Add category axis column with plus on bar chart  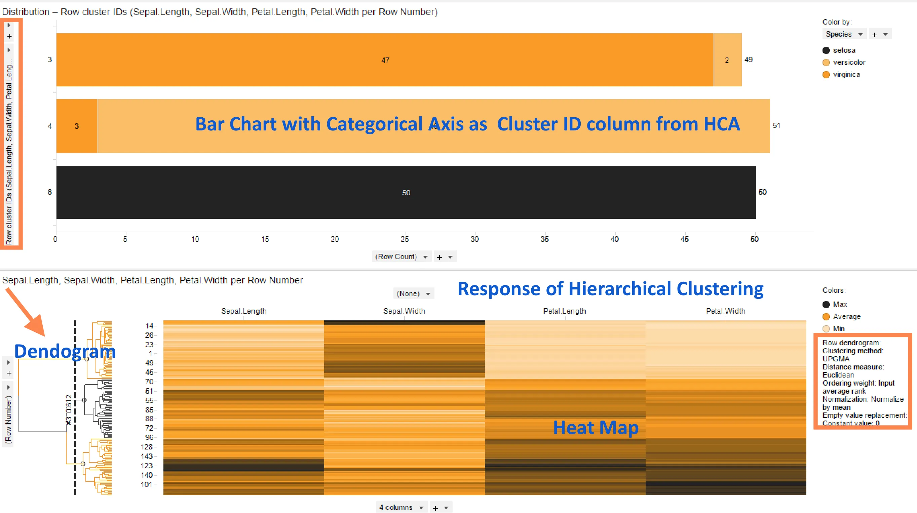point(9,36)
